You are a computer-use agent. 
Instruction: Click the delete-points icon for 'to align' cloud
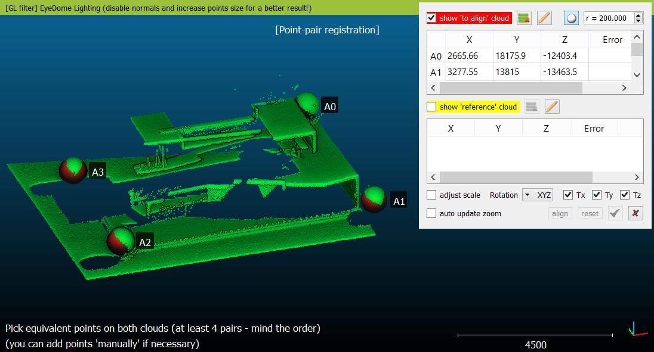coord(524,18)
